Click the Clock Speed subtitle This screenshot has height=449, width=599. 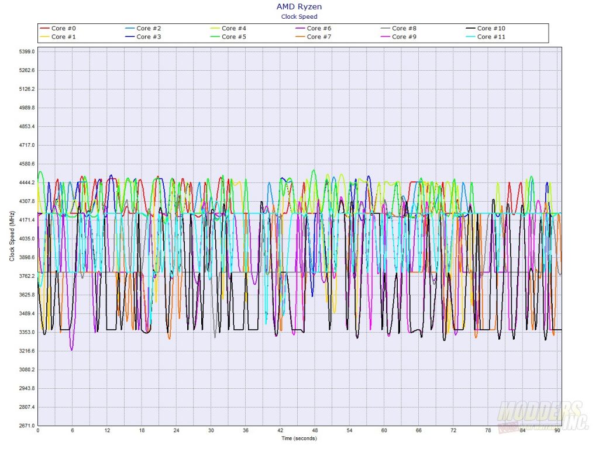click(299, 16)
